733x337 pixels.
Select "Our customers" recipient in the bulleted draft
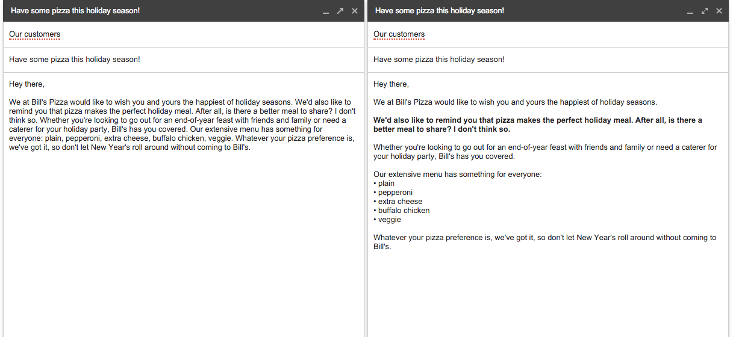[399, 34]
